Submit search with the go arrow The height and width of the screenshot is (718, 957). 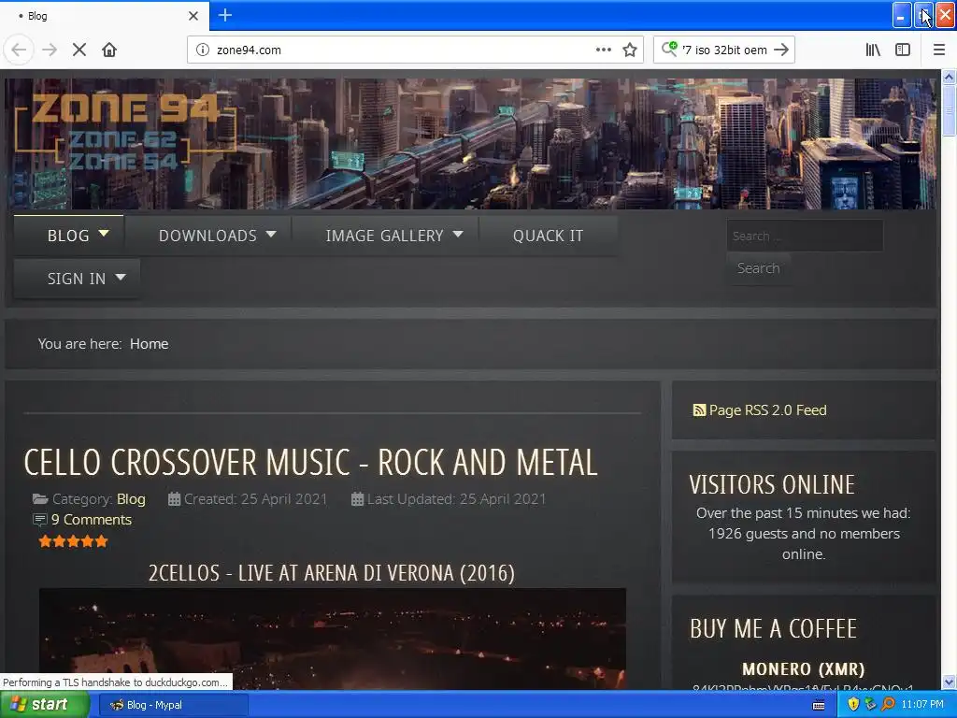(781, 50)
